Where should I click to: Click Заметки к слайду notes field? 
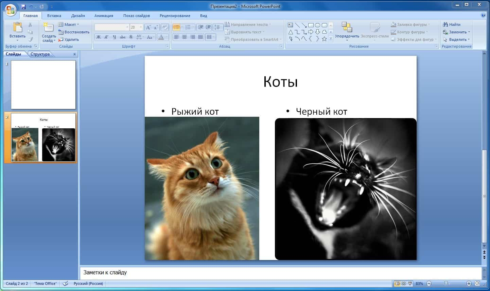[x=281, y=273]
